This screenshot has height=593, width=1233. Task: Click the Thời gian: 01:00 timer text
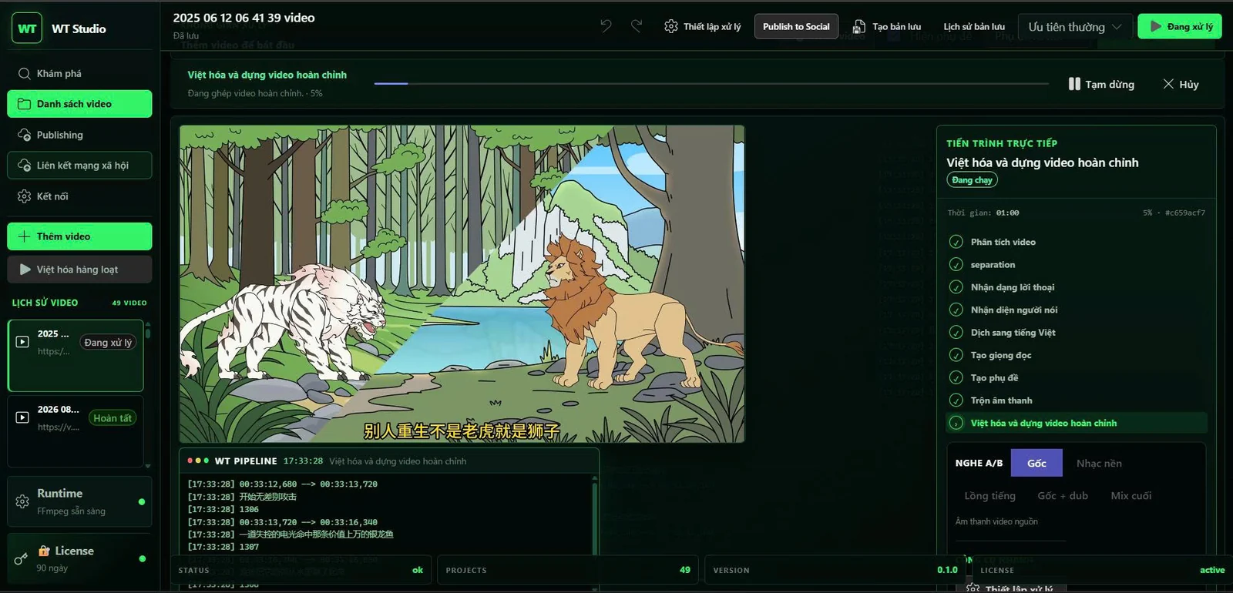(983, 213)
